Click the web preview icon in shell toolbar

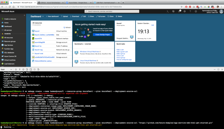tap(38, 69)
